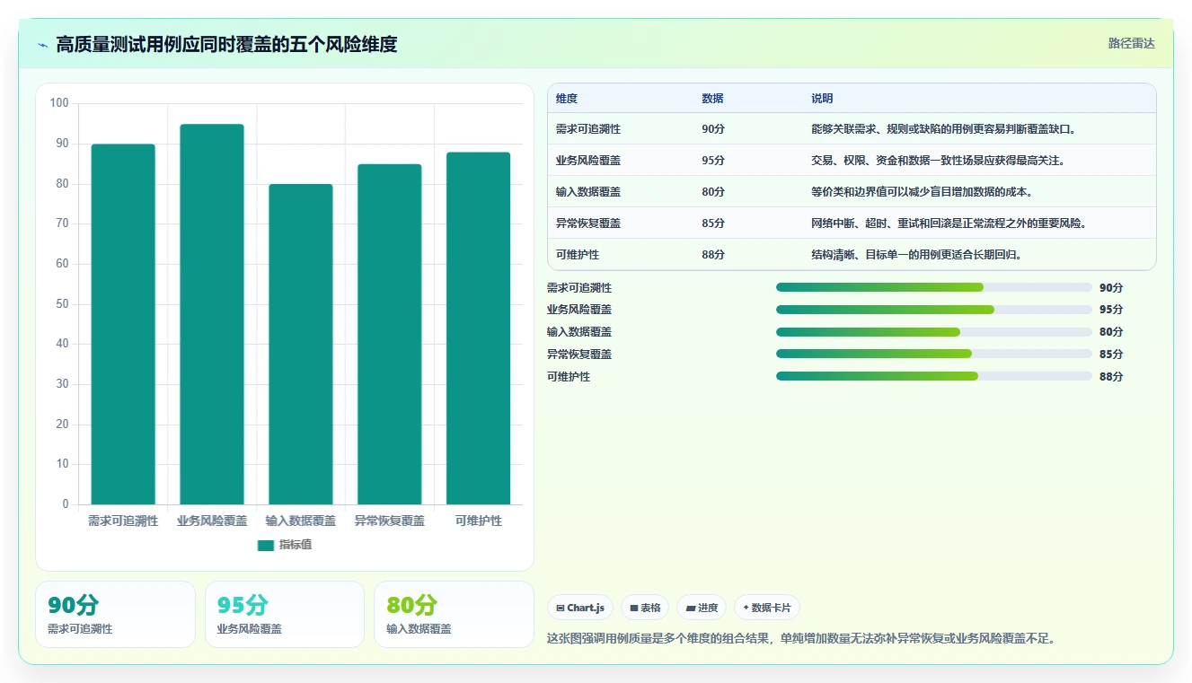Select the 输入数据覆盖 table cell
Screen dimensions: 1192x683
tap(588, 192)
